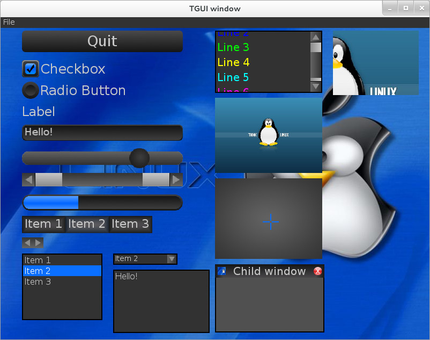This screenshot has height=340, width=430.
Task: Switch to the Item 3 tab
Action: coord(130,224)
